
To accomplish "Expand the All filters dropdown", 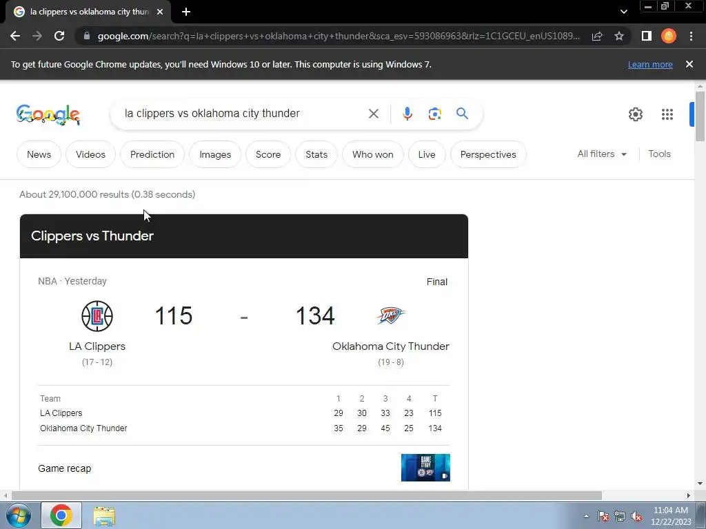I will (601, 154).
